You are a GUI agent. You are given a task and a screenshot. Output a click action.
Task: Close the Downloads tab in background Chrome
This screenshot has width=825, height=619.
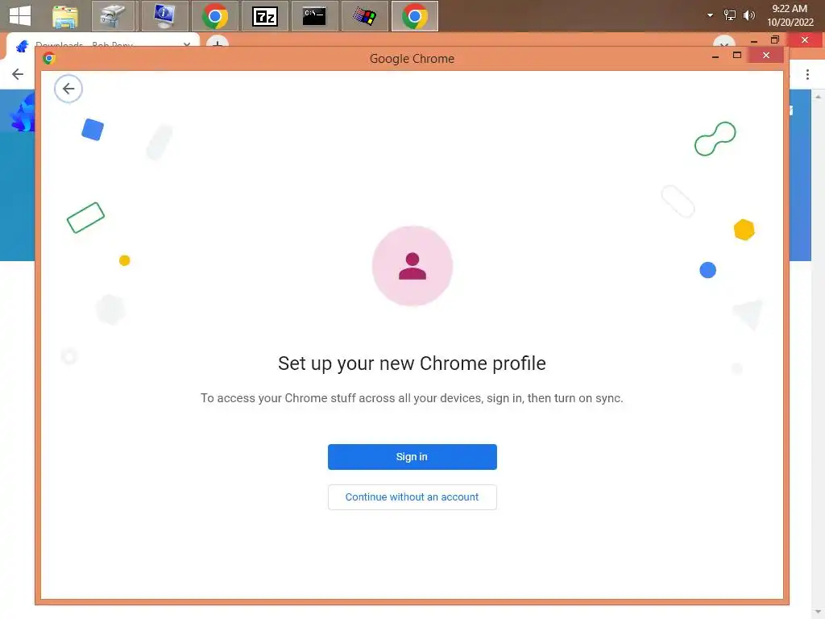coord(187,44)
